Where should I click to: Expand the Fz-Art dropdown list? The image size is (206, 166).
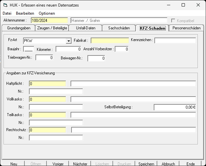click(x=69, y=41)
